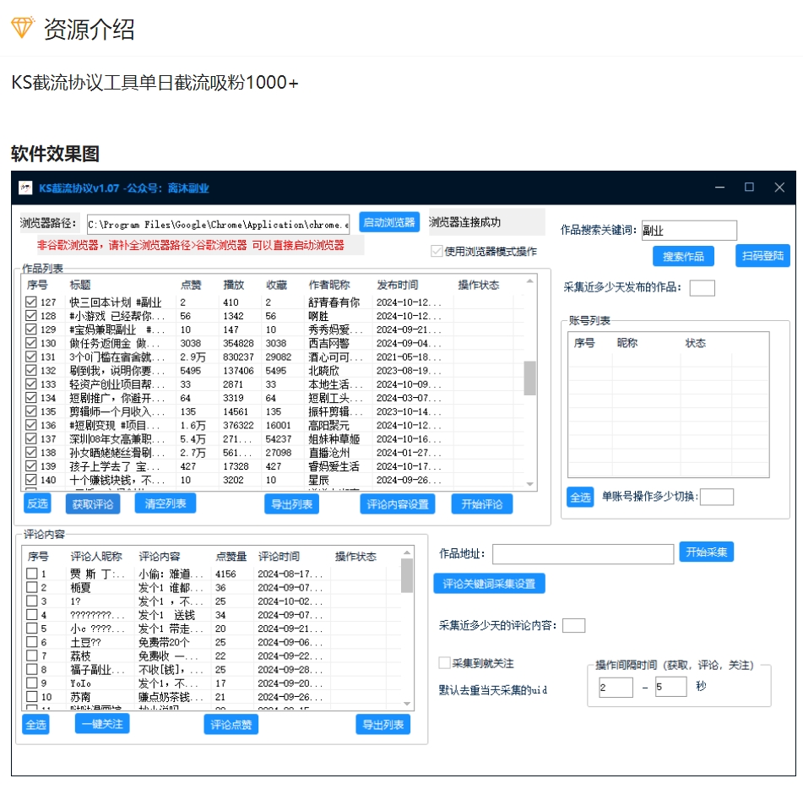Click the 获取评论 button
This screenshot has width=803, height=789.
point(93,504)
